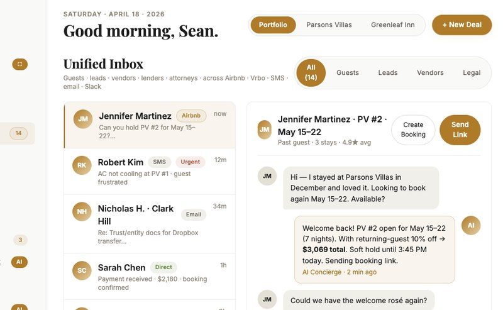The image size is (503, 310).
Task: Click the '12m' timestamp on Robert Kim
Action: [221, 160]
